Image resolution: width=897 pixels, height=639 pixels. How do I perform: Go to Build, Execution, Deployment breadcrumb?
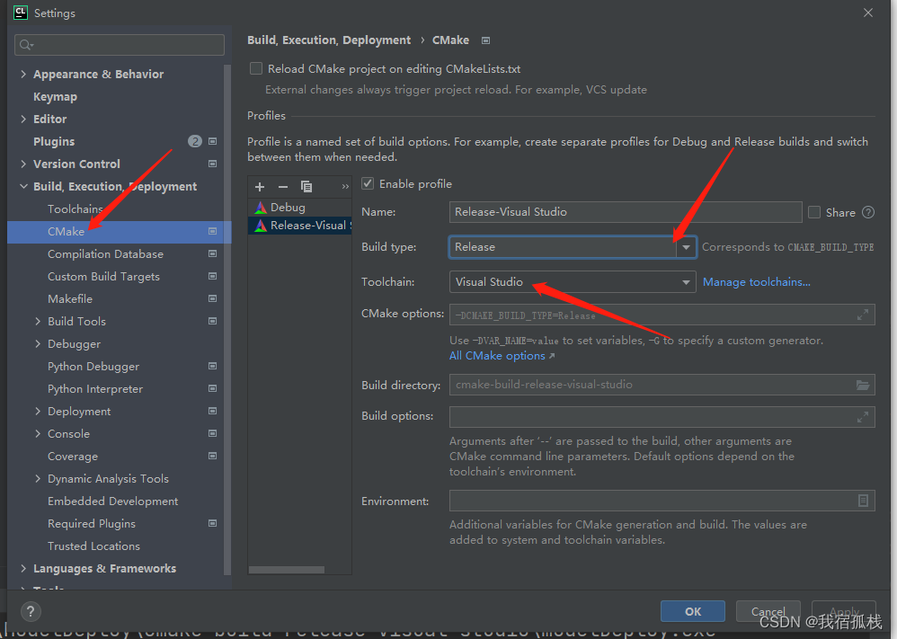point(329,40)
